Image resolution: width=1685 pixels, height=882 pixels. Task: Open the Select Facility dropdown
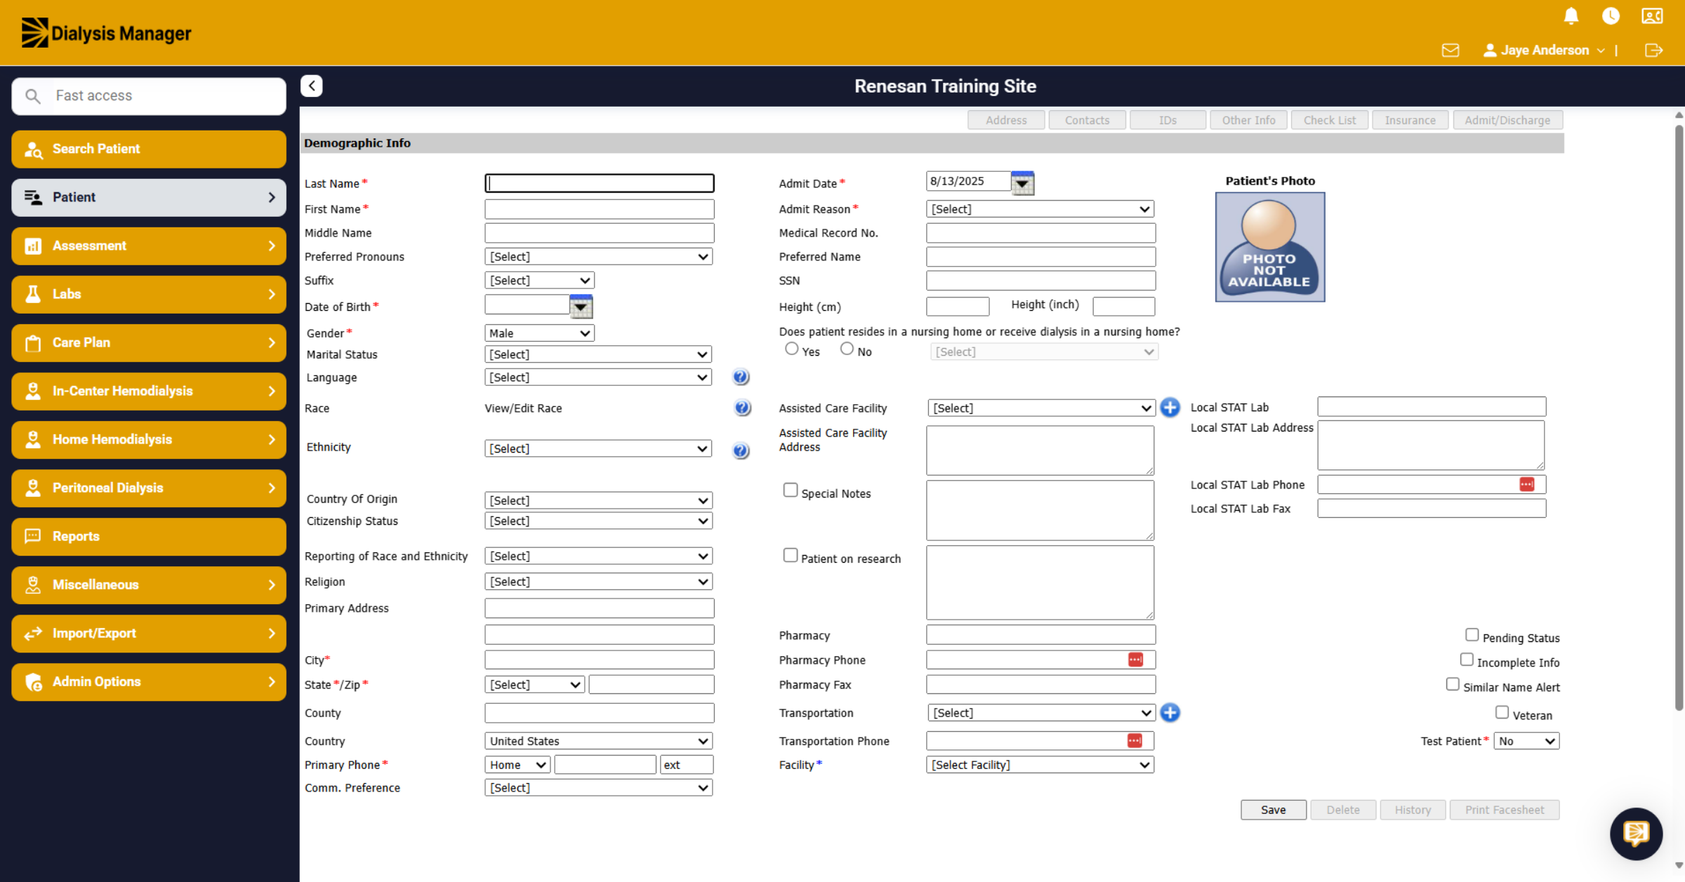click(x=1040, y=765)
